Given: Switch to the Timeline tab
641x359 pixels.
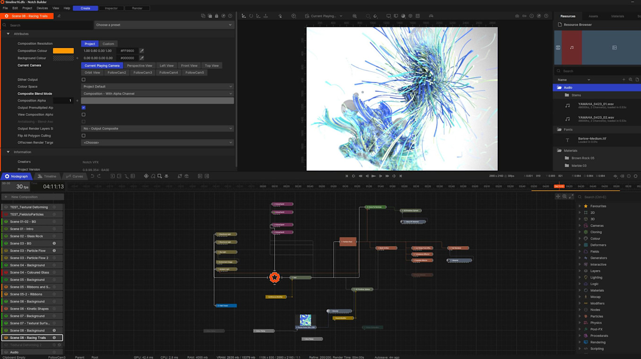Looking at the screenshot, I should pyautogui.click(x=47, y=176).
